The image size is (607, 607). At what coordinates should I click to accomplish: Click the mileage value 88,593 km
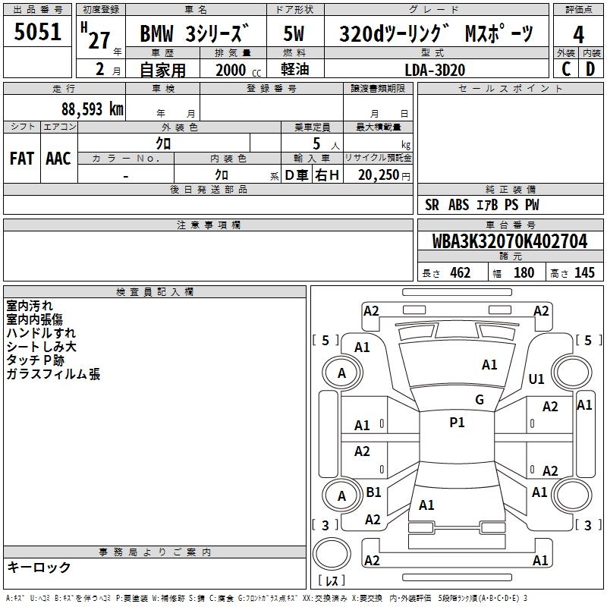tap(93, 109)
